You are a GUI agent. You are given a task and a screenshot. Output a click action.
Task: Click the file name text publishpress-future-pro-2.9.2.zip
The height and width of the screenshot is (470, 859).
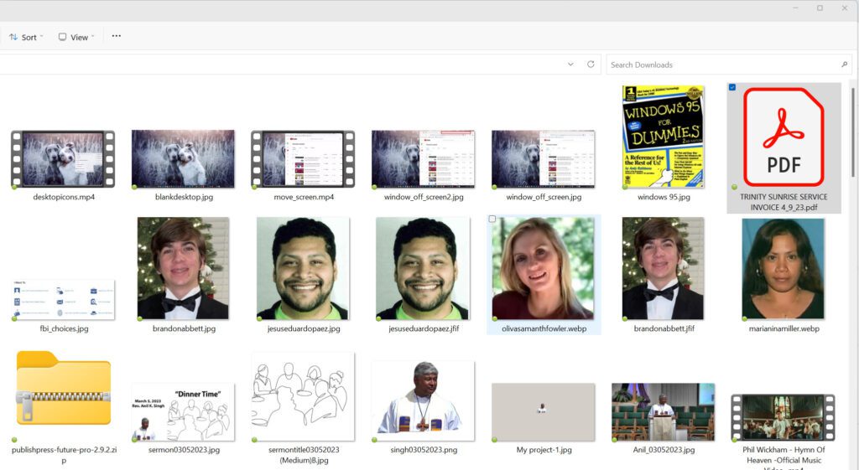click(x=64, y=455)
